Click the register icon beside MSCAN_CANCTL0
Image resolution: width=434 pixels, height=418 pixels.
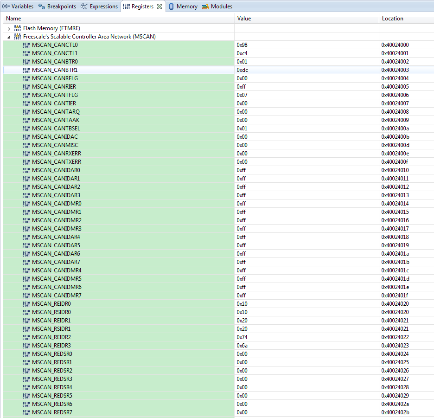click(26, 45)
